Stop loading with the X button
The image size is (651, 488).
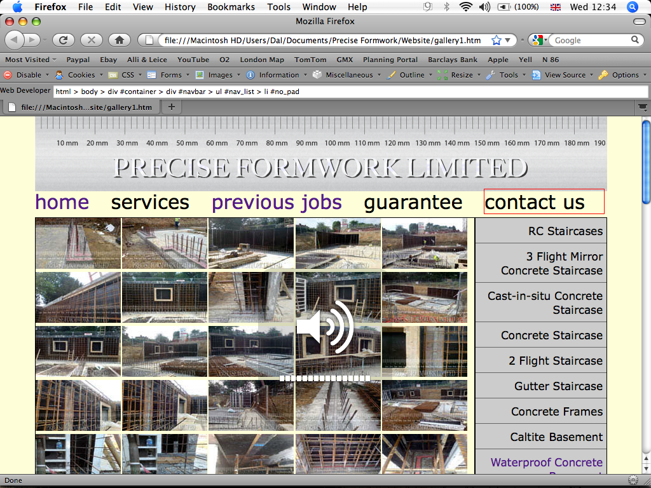pos(92,40)
